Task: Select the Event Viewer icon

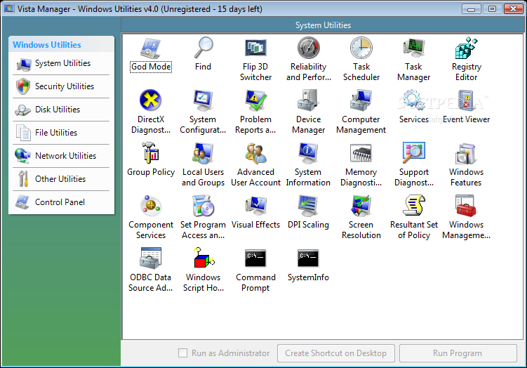Action: [x=466, y=100]
